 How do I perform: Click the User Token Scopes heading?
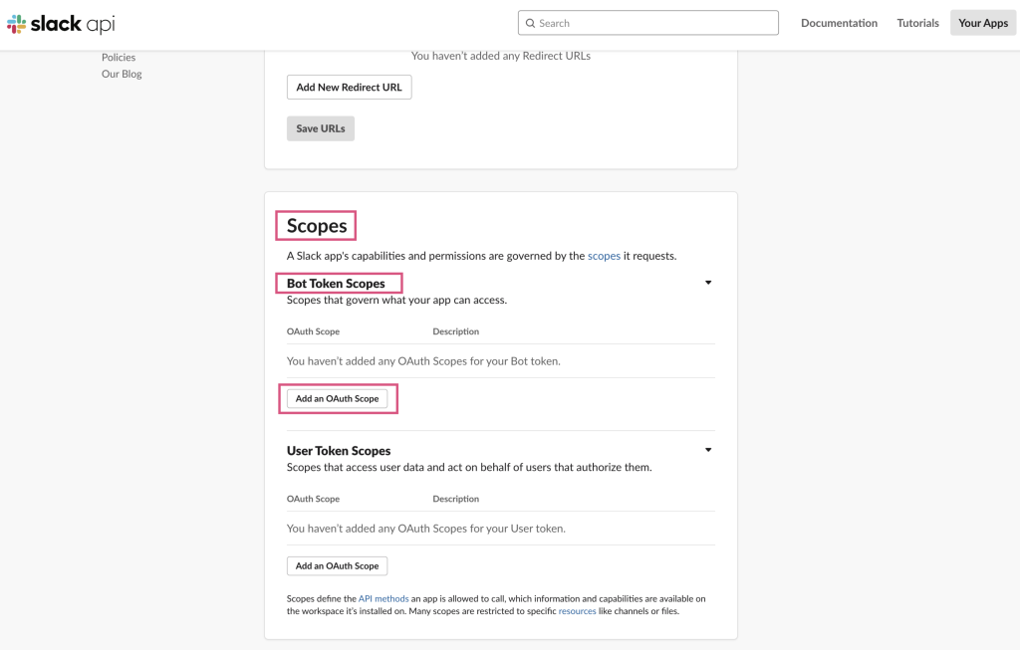[339, 451]
